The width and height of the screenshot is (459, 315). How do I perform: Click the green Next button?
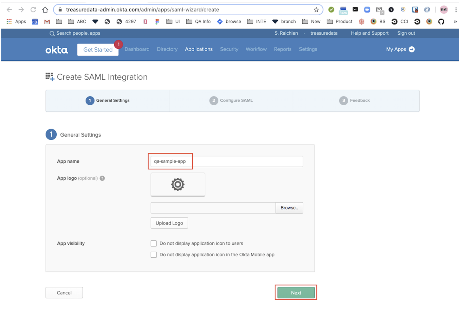(x=296, y=293)
